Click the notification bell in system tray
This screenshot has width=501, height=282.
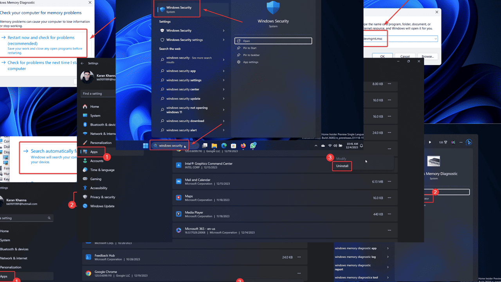tap(361, 146)
